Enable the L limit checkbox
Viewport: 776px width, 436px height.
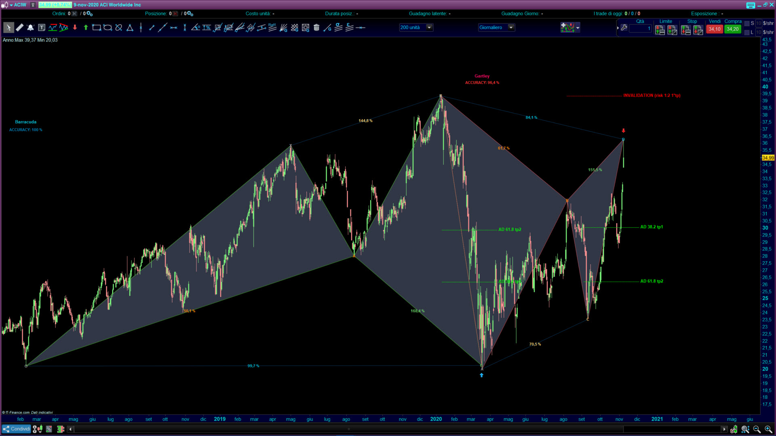coord(747,32)
